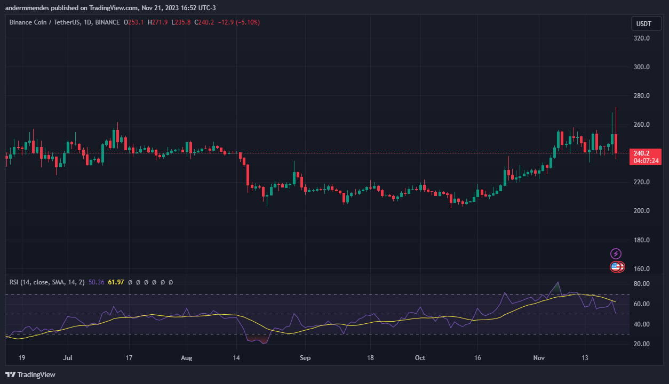Click the candle countdown timer 04:07:24
Viewport: 669px width, 384px height.
click(644, 161)
